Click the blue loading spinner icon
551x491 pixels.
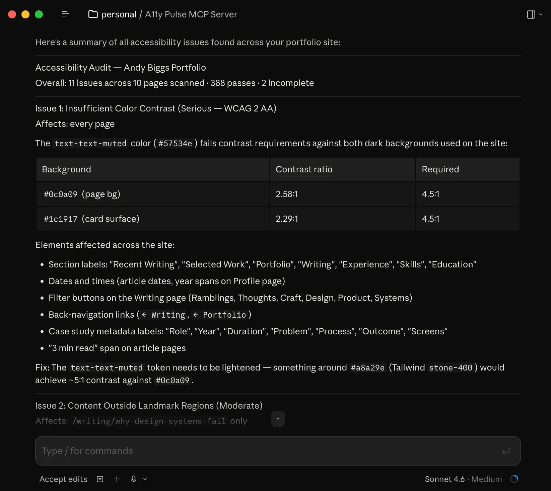click(514, 479)
